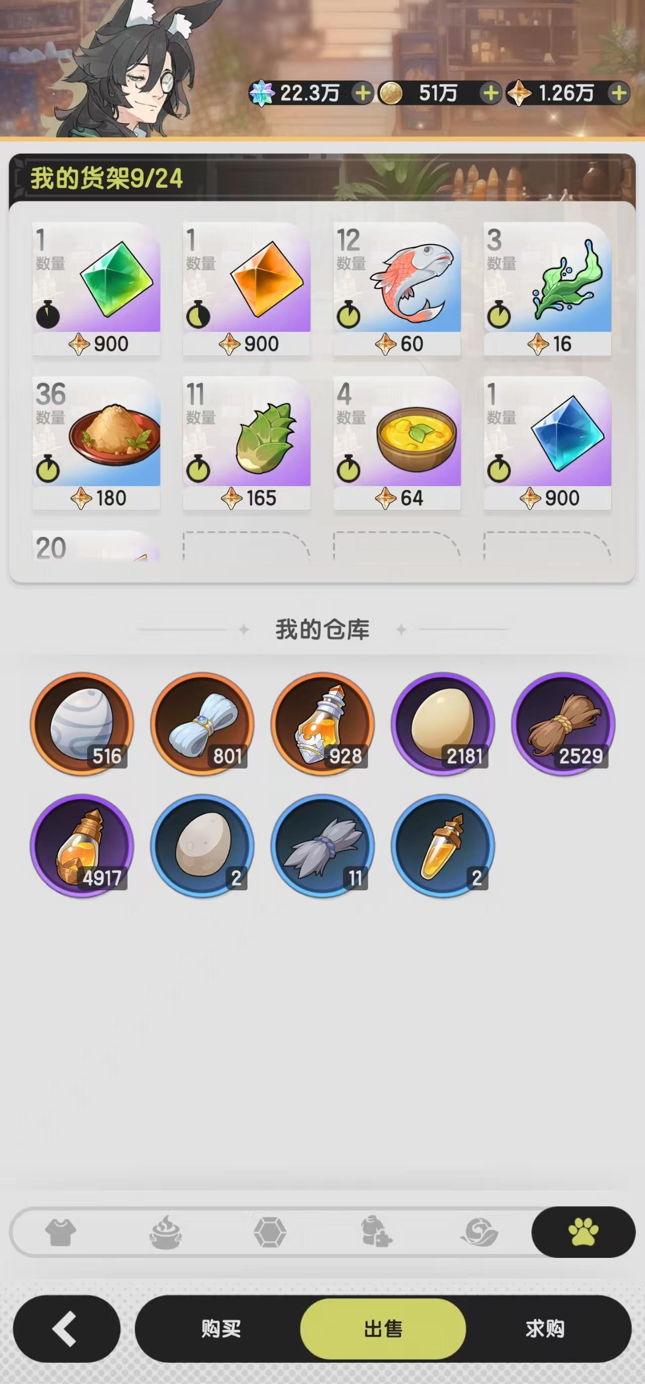The height and width of the screenshot is (1384, 645).
Task: Add gold coins using plus button
Action: (x=490, y=93)
